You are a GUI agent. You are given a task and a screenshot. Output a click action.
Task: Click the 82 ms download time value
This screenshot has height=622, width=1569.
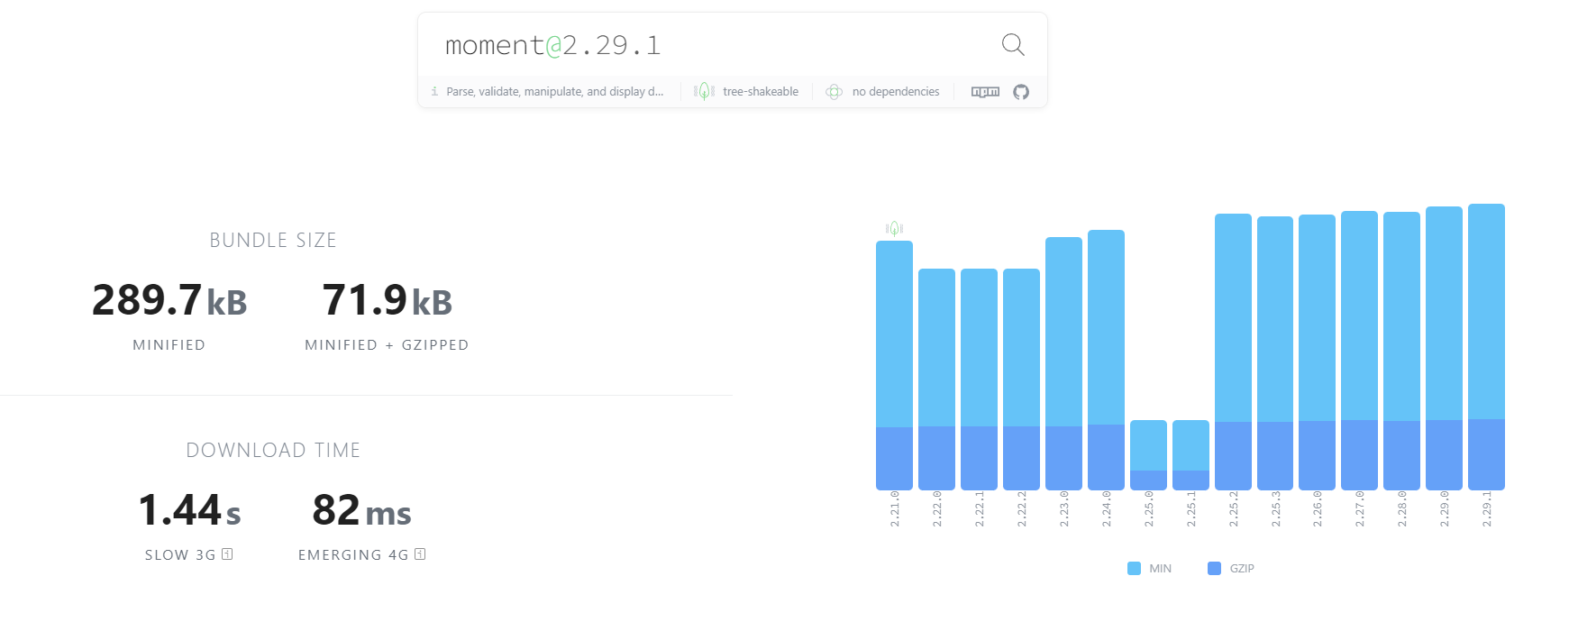362,510
